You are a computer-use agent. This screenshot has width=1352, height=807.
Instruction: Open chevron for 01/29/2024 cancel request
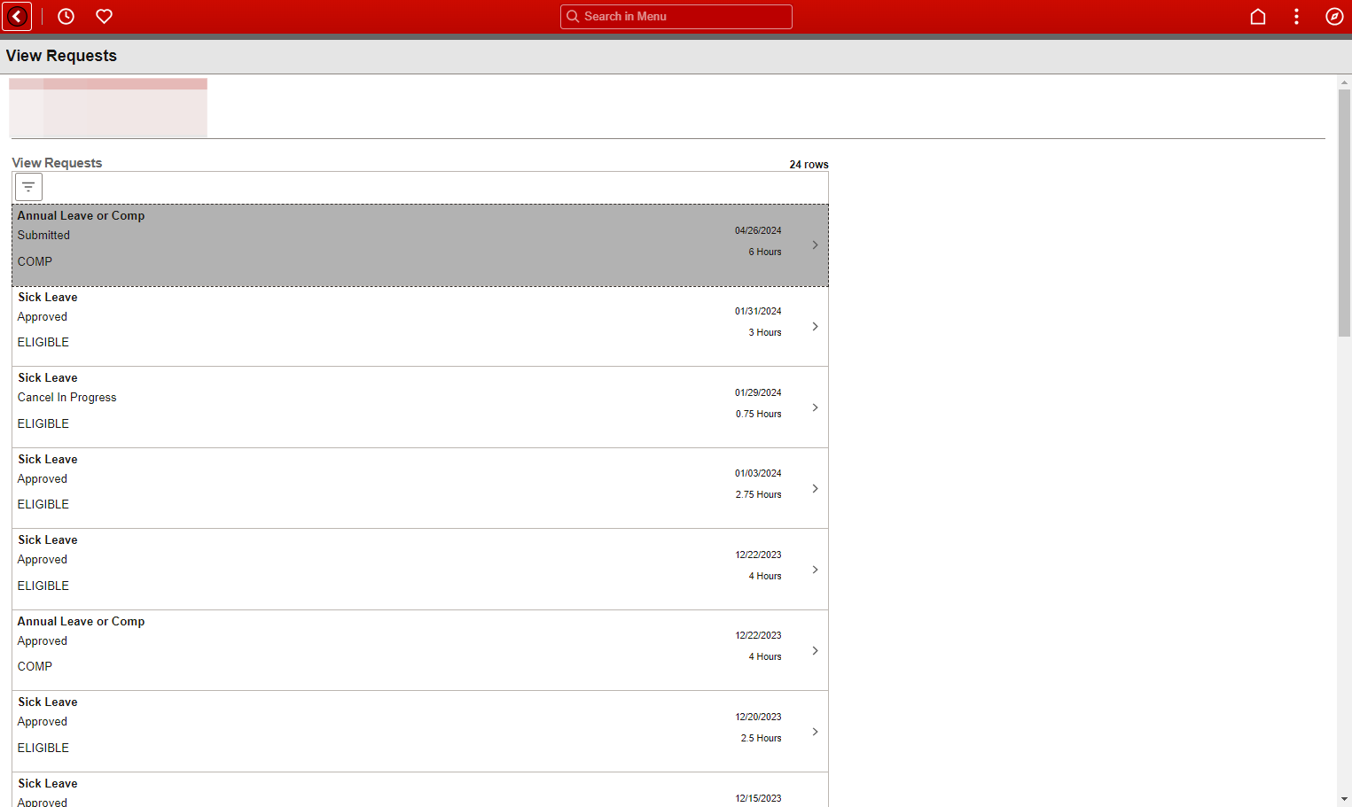click(815, 407)
